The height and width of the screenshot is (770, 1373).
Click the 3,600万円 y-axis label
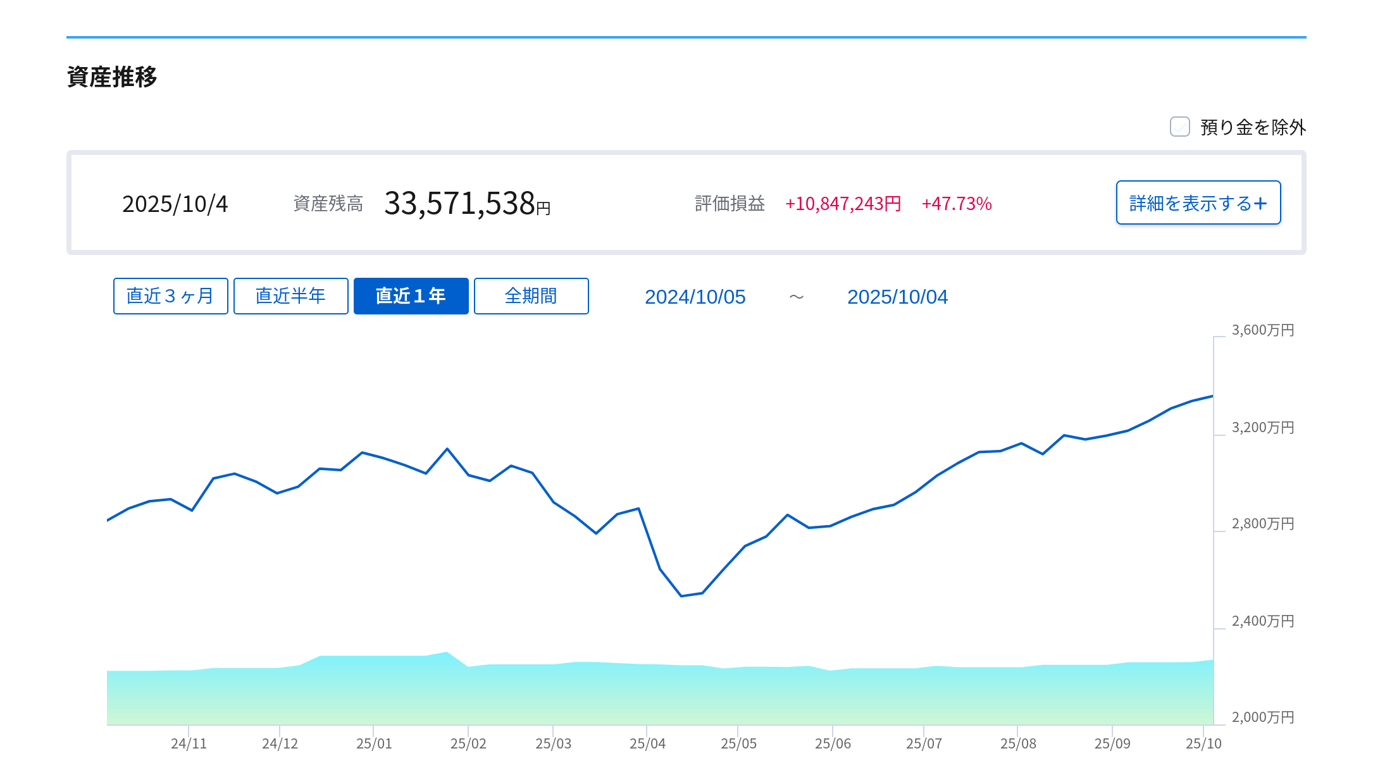click(x=1262, y=330)
